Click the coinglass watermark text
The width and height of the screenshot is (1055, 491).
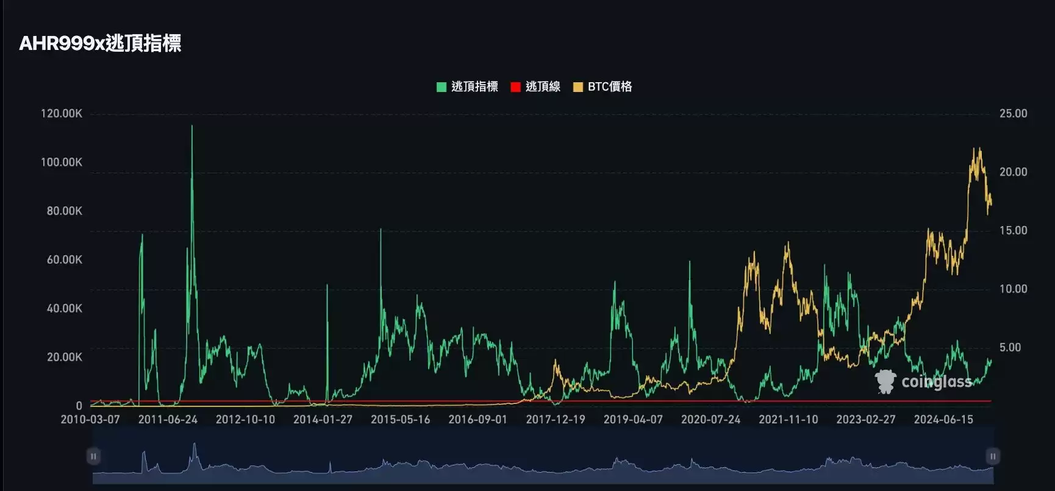936,382
